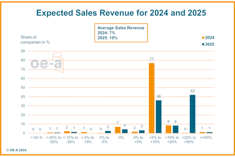Select the teal 2025 legend swatch
235x157 pixels.
(203, 44)
